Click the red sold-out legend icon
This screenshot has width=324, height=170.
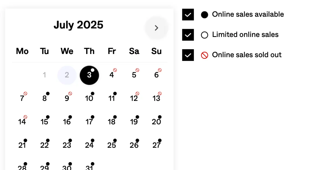tap(205, 55)
